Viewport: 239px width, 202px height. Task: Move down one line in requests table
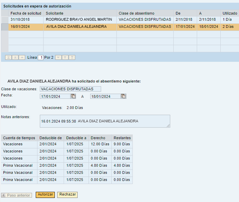click(58, 58)
